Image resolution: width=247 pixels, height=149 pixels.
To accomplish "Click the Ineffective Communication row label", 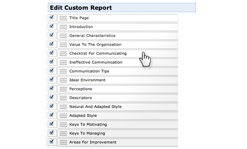I will pyautogui.click(x=96, y=62).
